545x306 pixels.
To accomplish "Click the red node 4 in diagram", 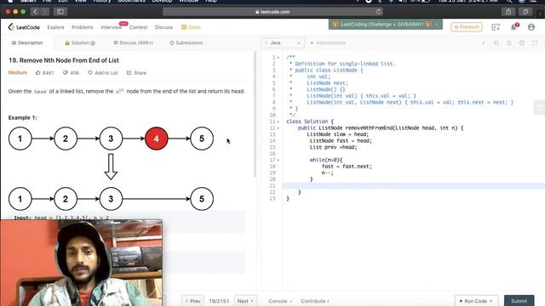I will point(157,139).
